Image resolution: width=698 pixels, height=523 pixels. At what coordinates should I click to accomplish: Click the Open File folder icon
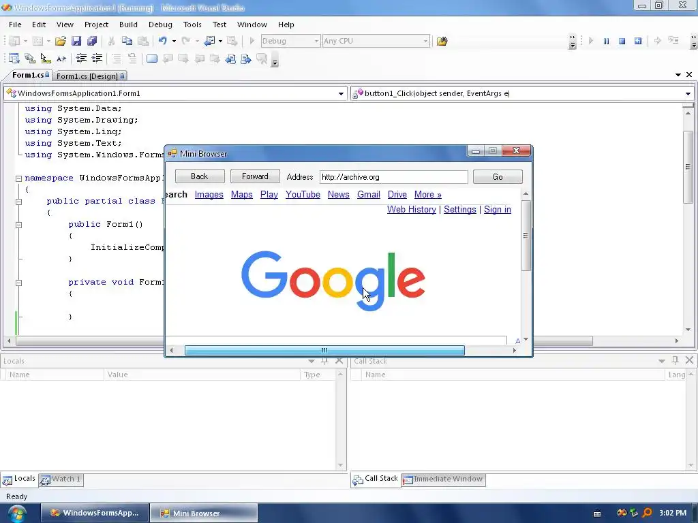coord(61,41)
